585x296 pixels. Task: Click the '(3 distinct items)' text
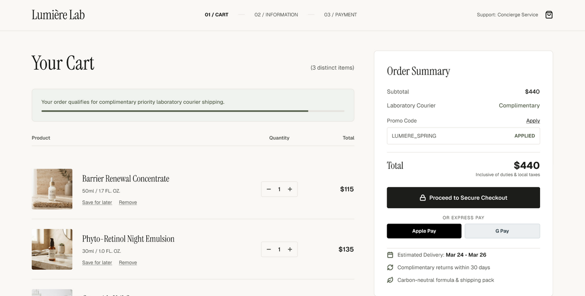[x=332, y=68]
